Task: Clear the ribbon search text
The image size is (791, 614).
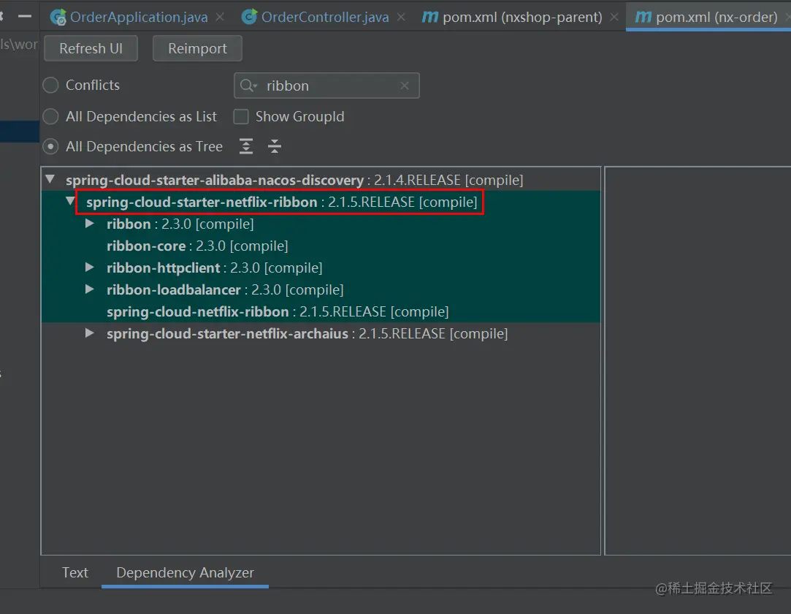Action: click(405, 86)
